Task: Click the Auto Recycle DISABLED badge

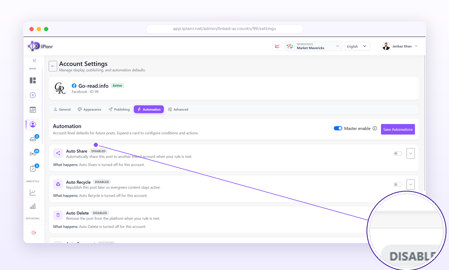Action: (102, 182)
